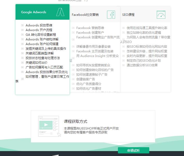Click the lesson text Adwords 账户结构详解
The height and width of the screenshot is (156, 184).
[x=42, y=39]
